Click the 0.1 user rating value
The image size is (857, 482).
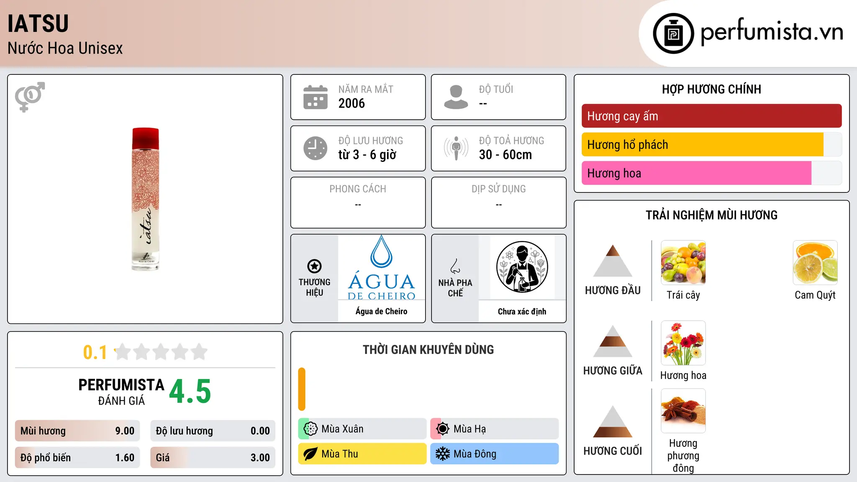(x=95, y=352)
